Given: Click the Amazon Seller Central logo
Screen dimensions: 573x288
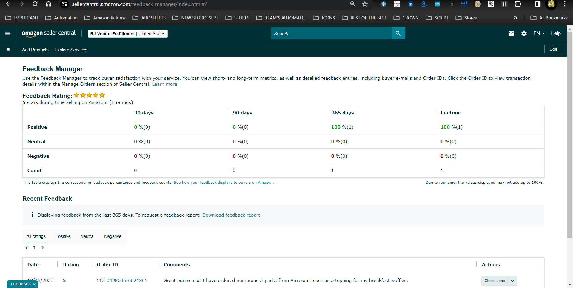Looking at the screenshot, I should (49, 33).
